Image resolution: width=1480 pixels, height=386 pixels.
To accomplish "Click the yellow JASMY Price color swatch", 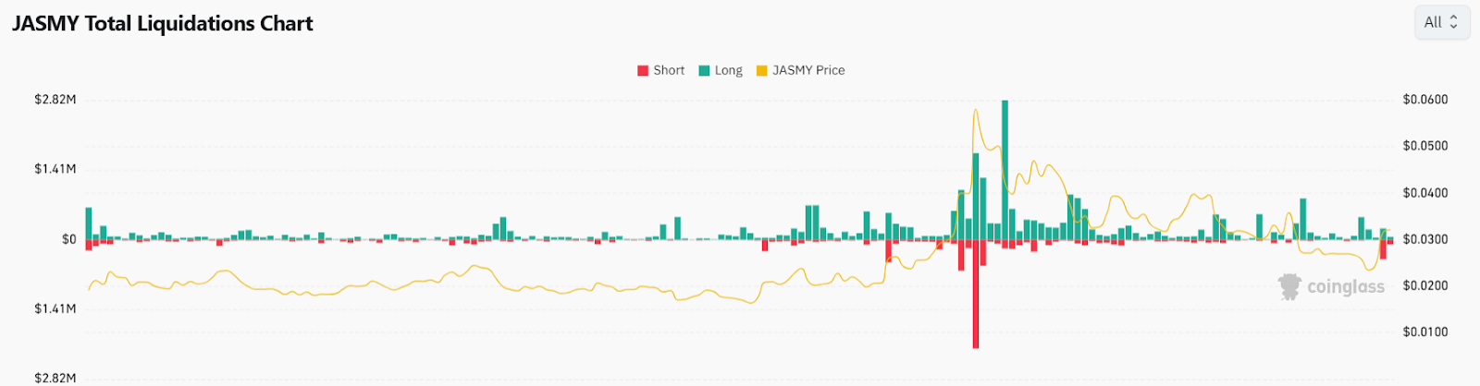I will 761,71.
